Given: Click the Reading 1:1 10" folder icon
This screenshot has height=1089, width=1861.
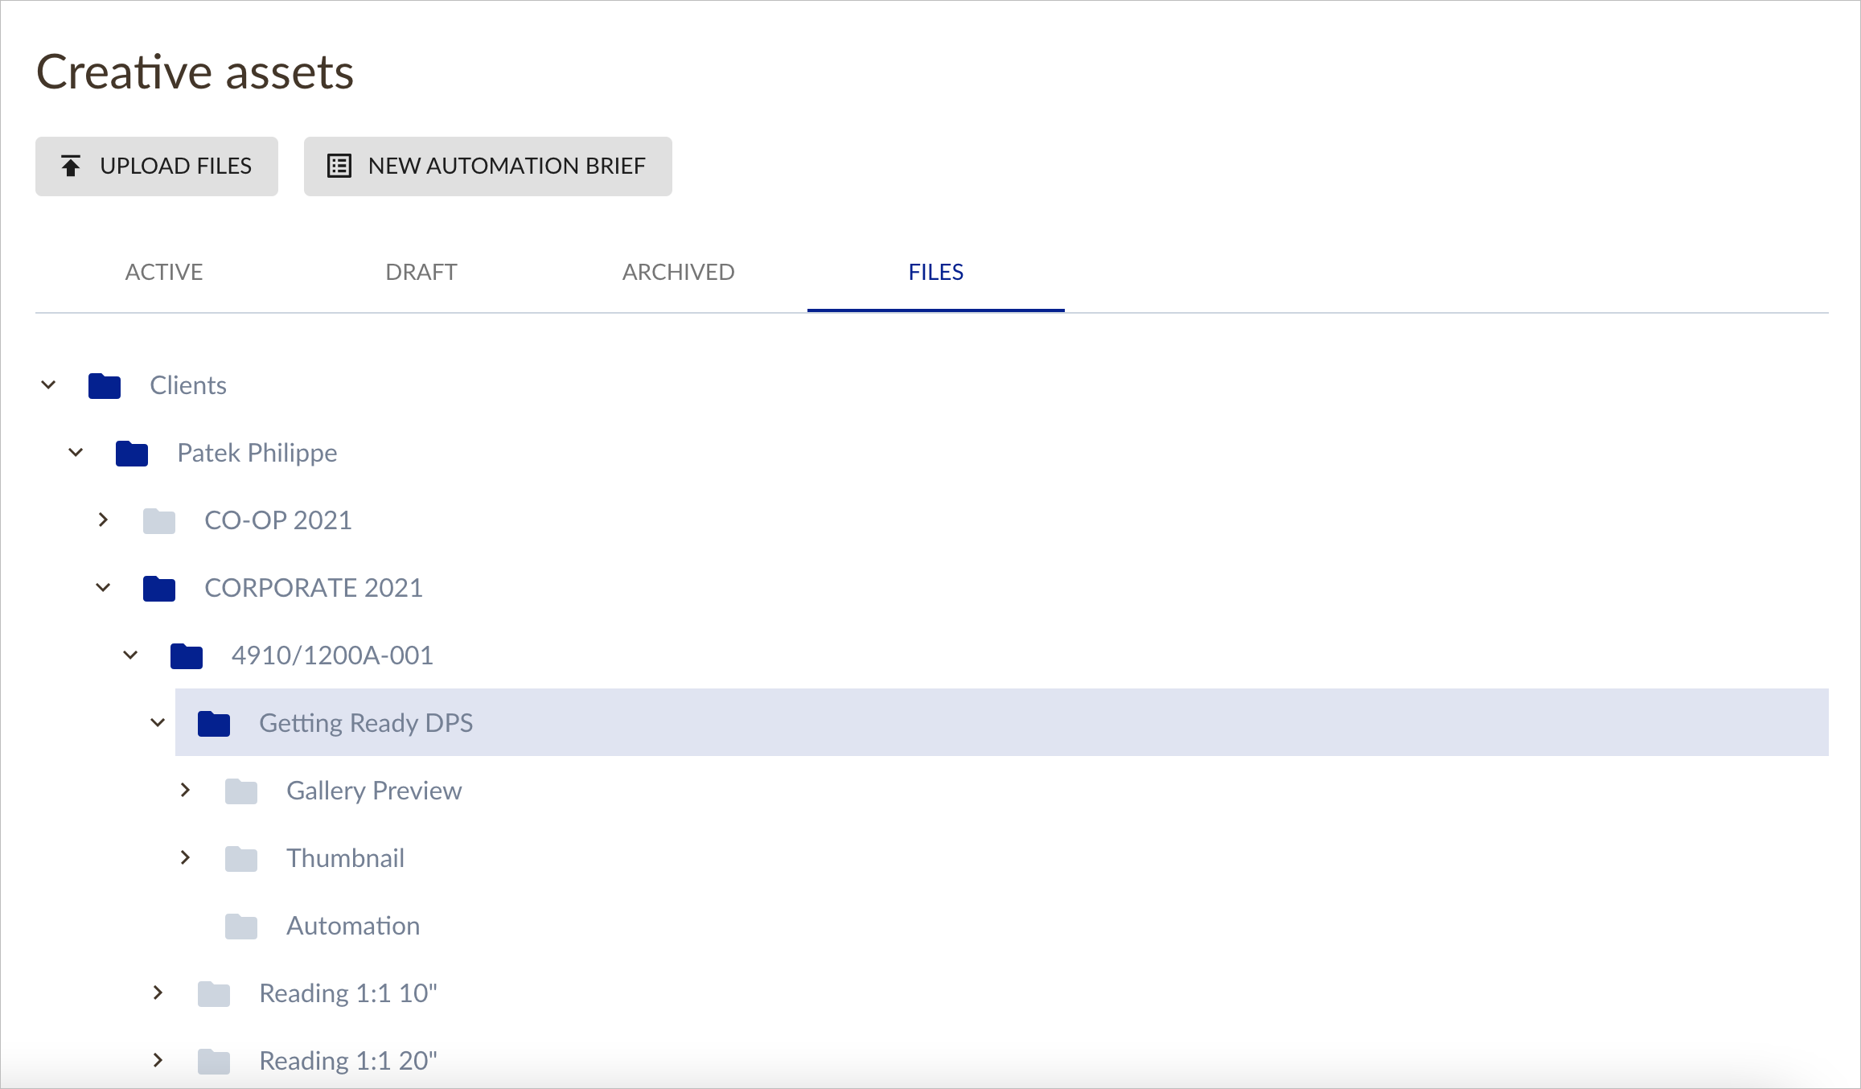Looking at the screenshot, I should coord(214,994).
